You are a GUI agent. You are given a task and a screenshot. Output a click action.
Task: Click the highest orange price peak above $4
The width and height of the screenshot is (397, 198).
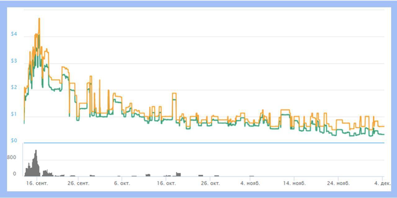pos(39,19)
